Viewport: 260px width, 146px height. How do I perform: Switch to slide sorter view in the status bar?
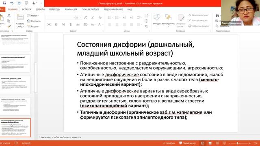(210, 143)
